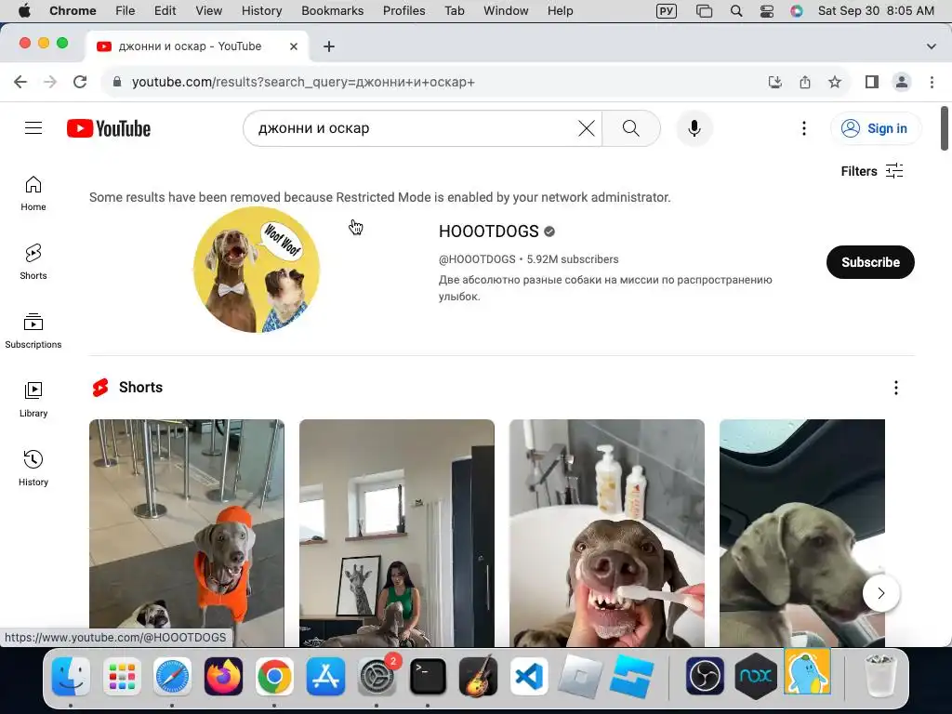952x714 pixels.
Task: Click the magnifier search button
Action: [631, 128]
